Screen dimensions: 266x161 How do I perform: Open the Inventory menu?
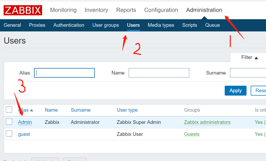(96, 10)
